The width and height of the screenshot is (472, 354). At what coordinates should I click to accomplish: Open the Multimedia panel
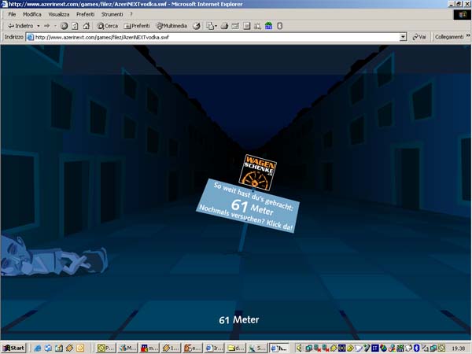pyautogui.click(x=171, y=26)
